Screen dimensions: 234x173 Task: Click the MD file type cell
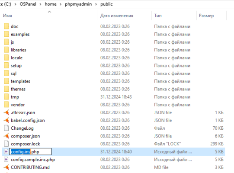pyautogui.click(x=161, y=167)
